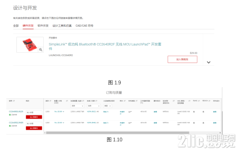Sort the REACH column
The height and width of the screenshot is (151, 238).
click(209, 101)
